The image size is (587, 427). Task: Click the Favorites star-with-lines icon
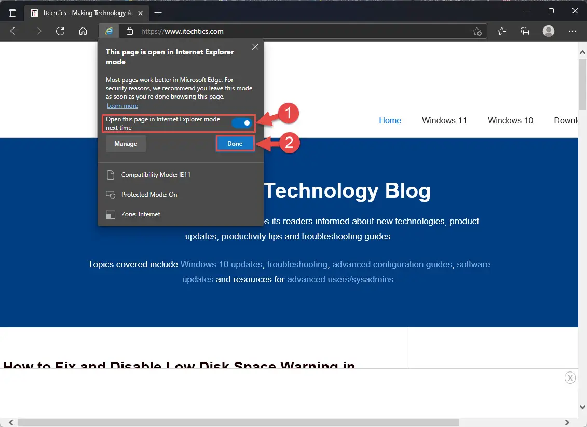coord(501,31)
